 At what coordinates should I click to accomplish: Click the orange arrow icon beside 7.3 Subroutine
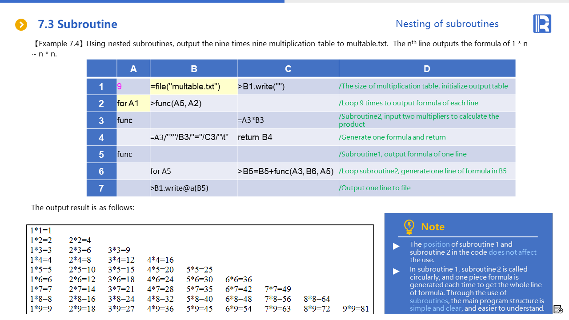pyautogui.click(x=21, y=24)
